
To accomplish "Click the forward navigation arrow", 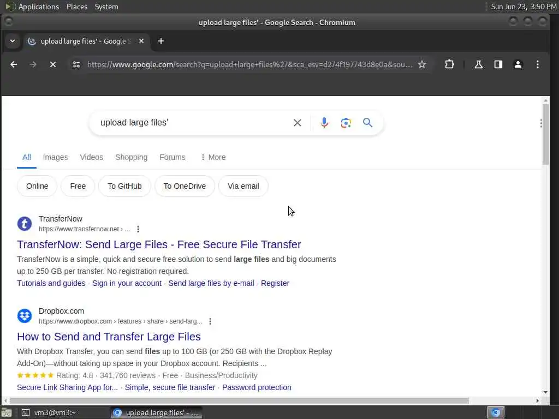I will (33, 64).
